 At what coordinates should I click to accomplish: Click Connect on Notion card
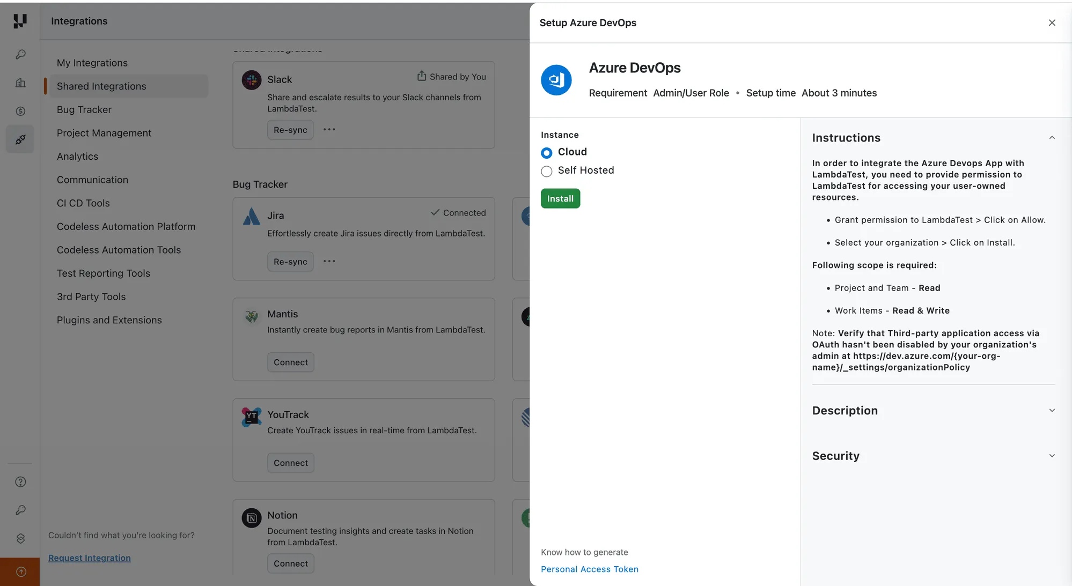click(291, 563)
